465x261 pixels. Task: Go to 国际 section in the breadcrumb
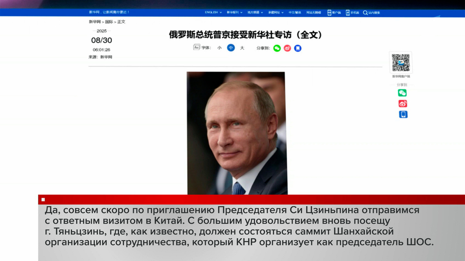(109, 22)
